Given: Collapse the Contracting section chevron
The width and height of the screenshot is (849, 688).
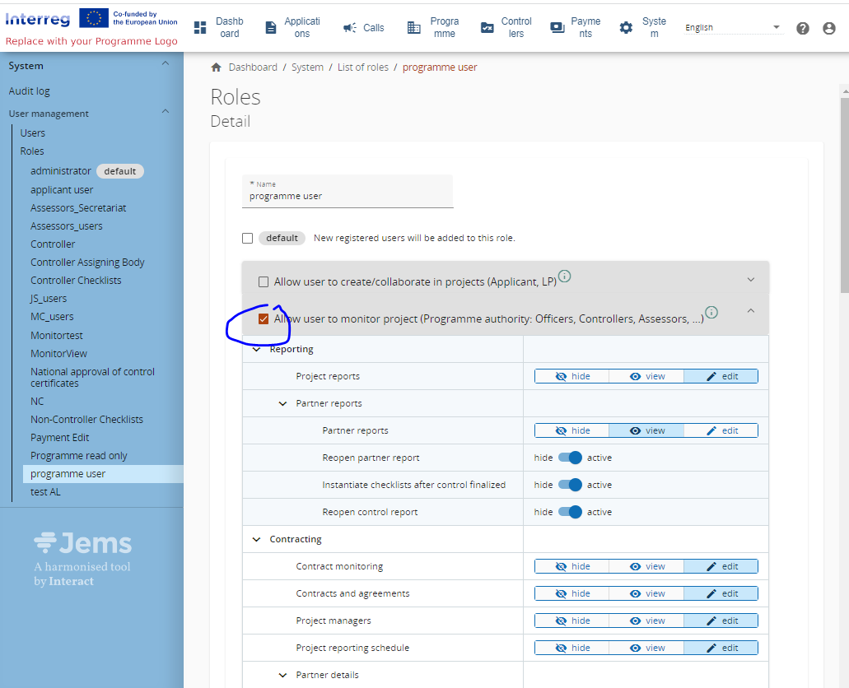Looking at the screenshot, I should coord(256,539).
